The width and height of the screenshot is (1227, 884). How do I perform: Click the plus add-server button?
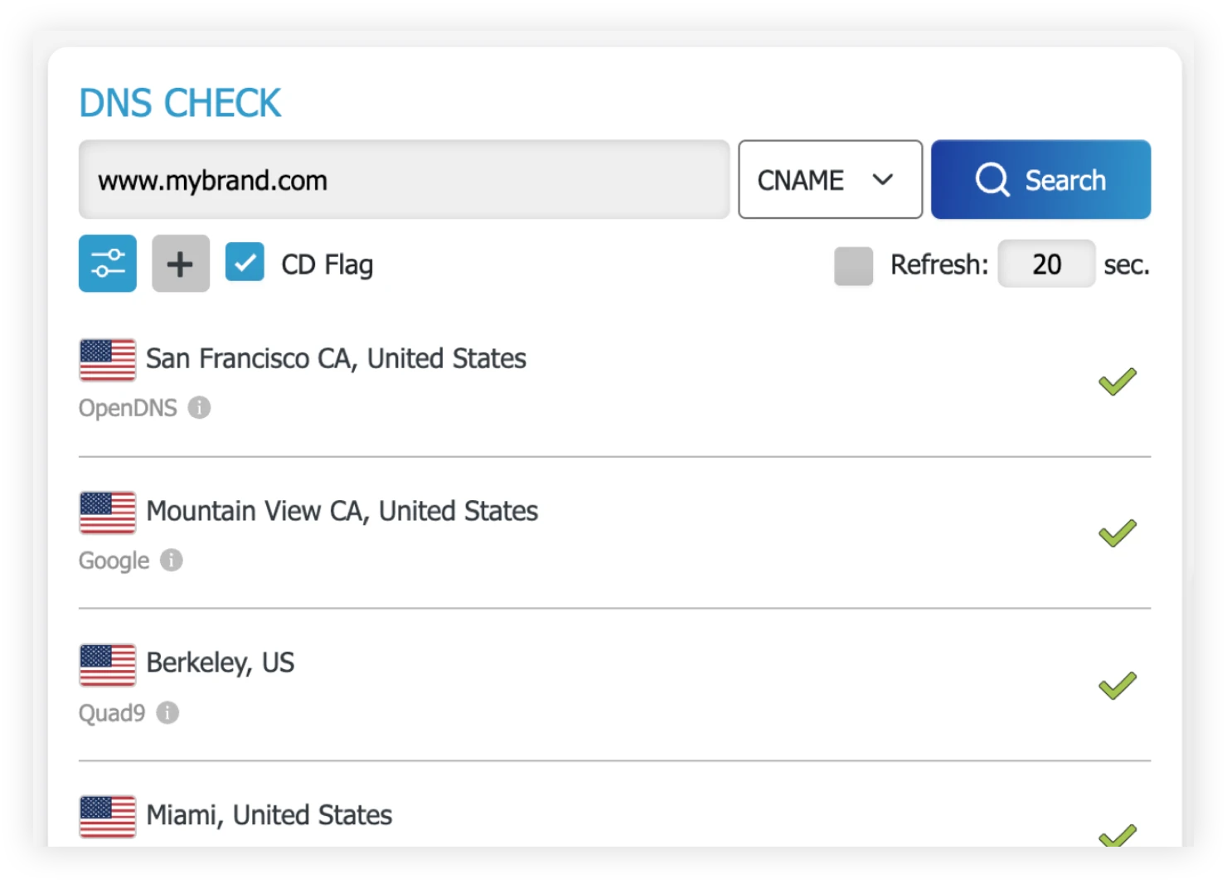tap(181, 264)
